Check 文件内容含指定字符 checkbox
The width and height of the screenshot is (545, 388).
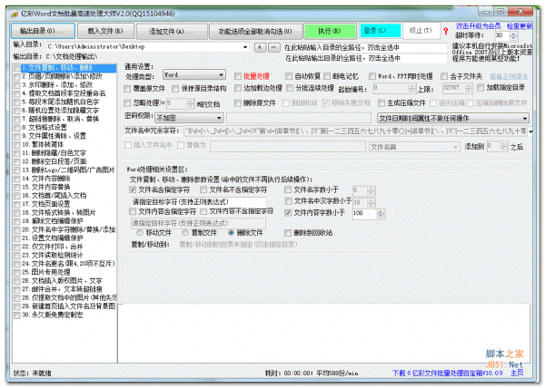click(x=133, y=211)
